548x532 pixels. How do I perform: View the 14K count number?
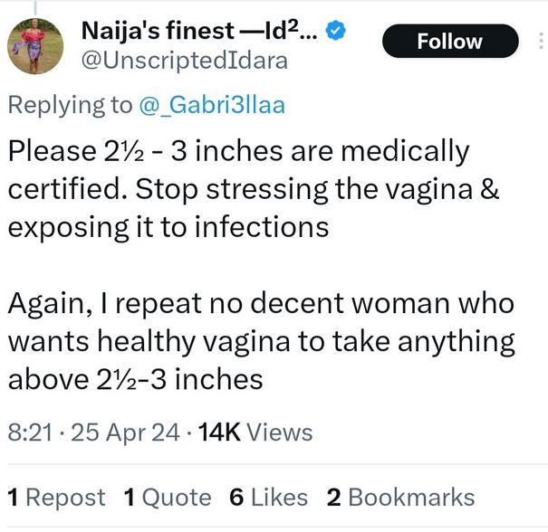tap(219, 432)
